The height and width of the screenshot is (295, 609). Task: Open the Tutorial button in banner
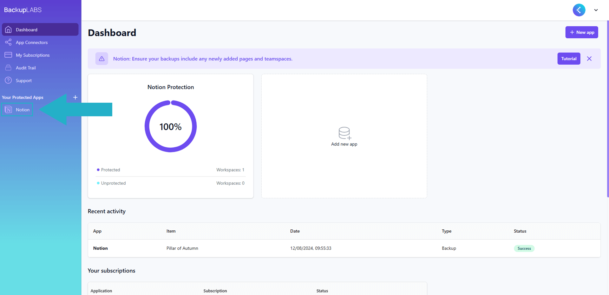[x=569, y=59]
